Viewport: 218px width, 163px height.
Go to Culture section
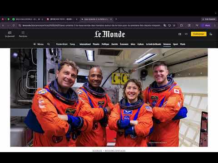click(x=141, y=44)
